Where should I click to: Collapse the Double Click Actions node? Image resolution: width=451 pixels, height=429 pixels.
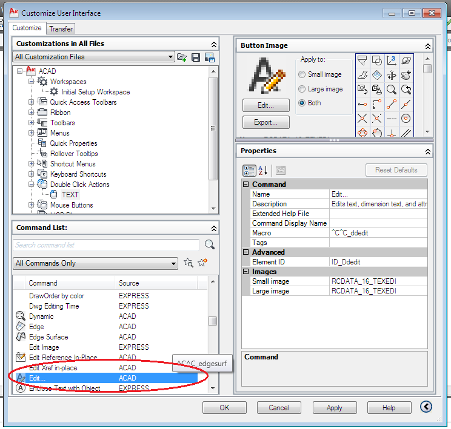tap(31, 185)
